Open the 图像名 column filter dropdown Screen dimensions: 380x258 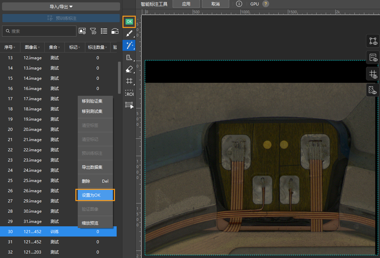(39, 47)
